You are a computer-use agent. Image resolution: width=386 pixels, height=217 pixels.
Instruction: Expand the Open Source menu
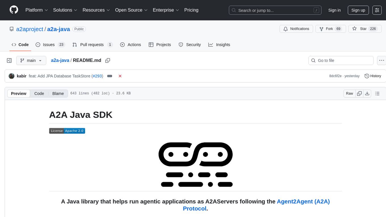[131, 10]
